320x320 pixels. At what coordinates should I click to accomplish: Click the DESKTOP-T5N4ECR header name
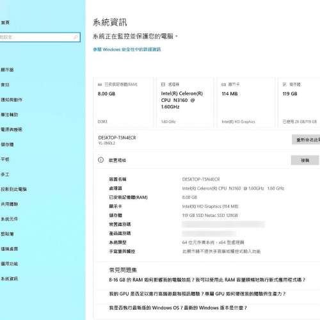point(117,138)
